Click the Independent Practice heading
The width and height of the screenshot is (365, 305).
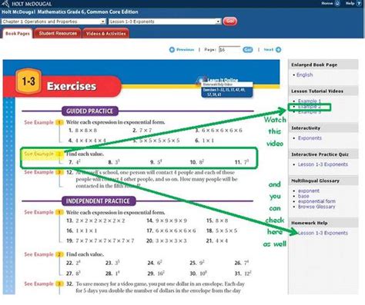tap(99, 201)
